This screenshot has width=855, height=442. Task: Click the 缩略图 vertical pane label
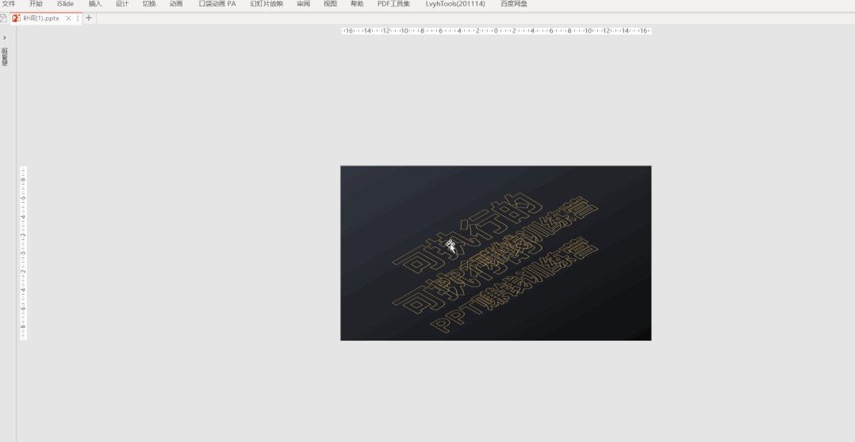click(x=5, y=56)
